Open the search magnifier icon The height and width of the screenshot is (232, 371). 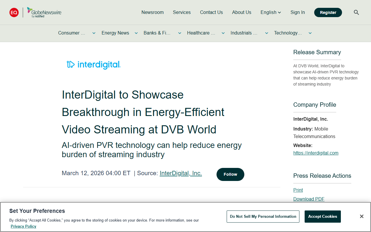357,12
